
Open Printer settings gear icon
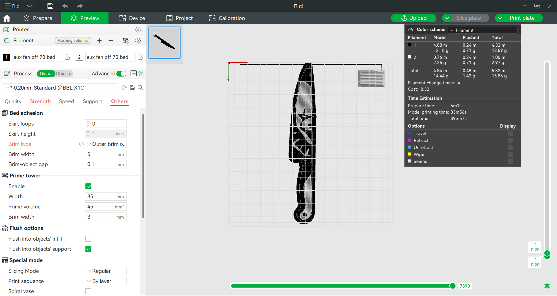coord(138,30)
